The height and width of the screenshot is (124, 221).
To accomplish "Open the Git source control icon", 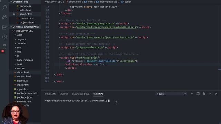I will (4, 37).
